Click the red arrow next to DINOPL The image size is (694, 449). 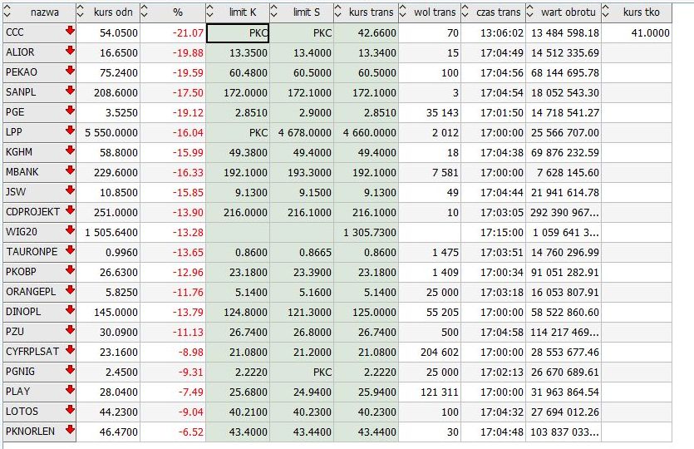[70, 311]
